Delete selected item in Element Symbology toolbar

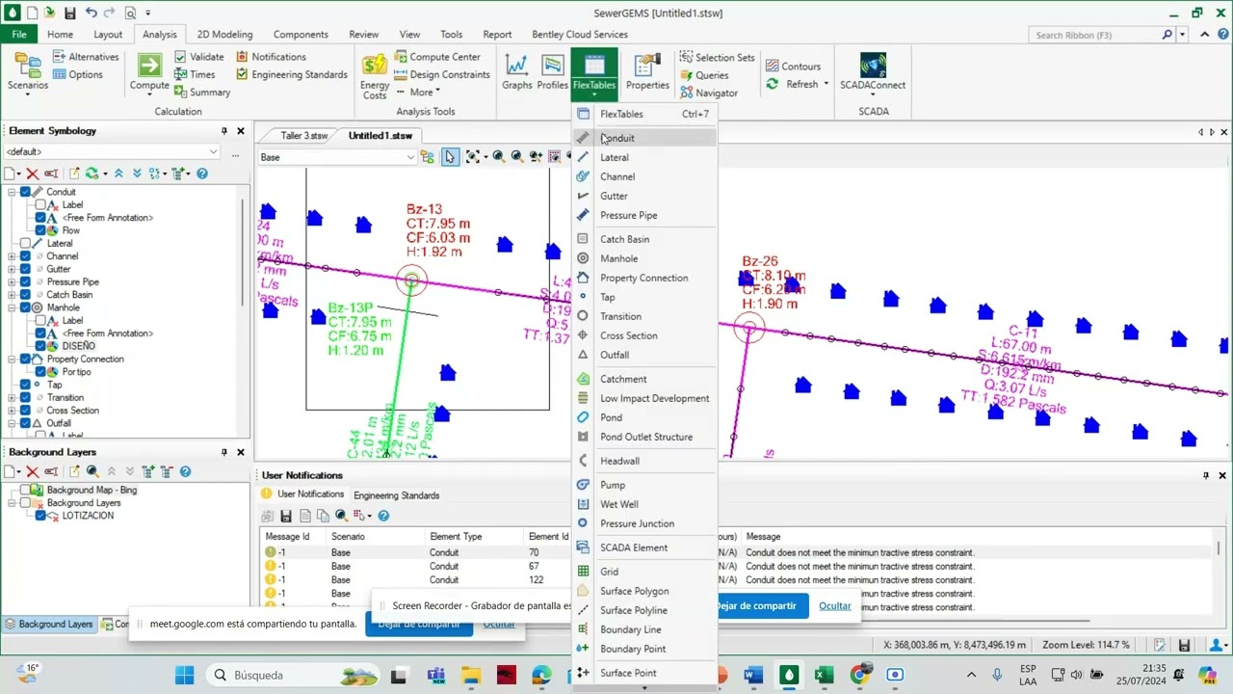tap(32, 173)
